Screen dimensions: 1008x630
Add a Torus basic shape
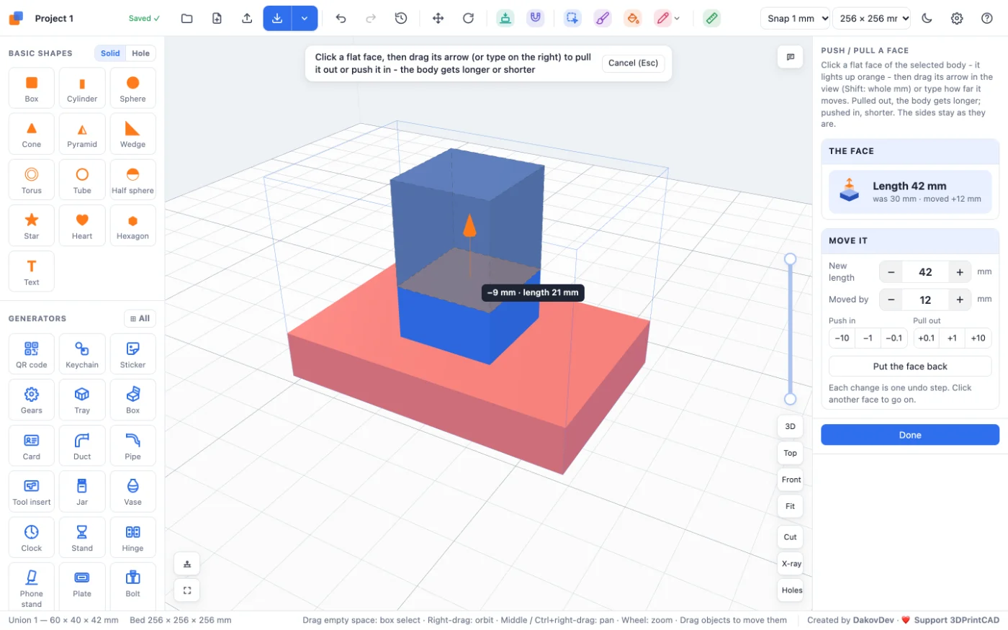pos(32,179)
